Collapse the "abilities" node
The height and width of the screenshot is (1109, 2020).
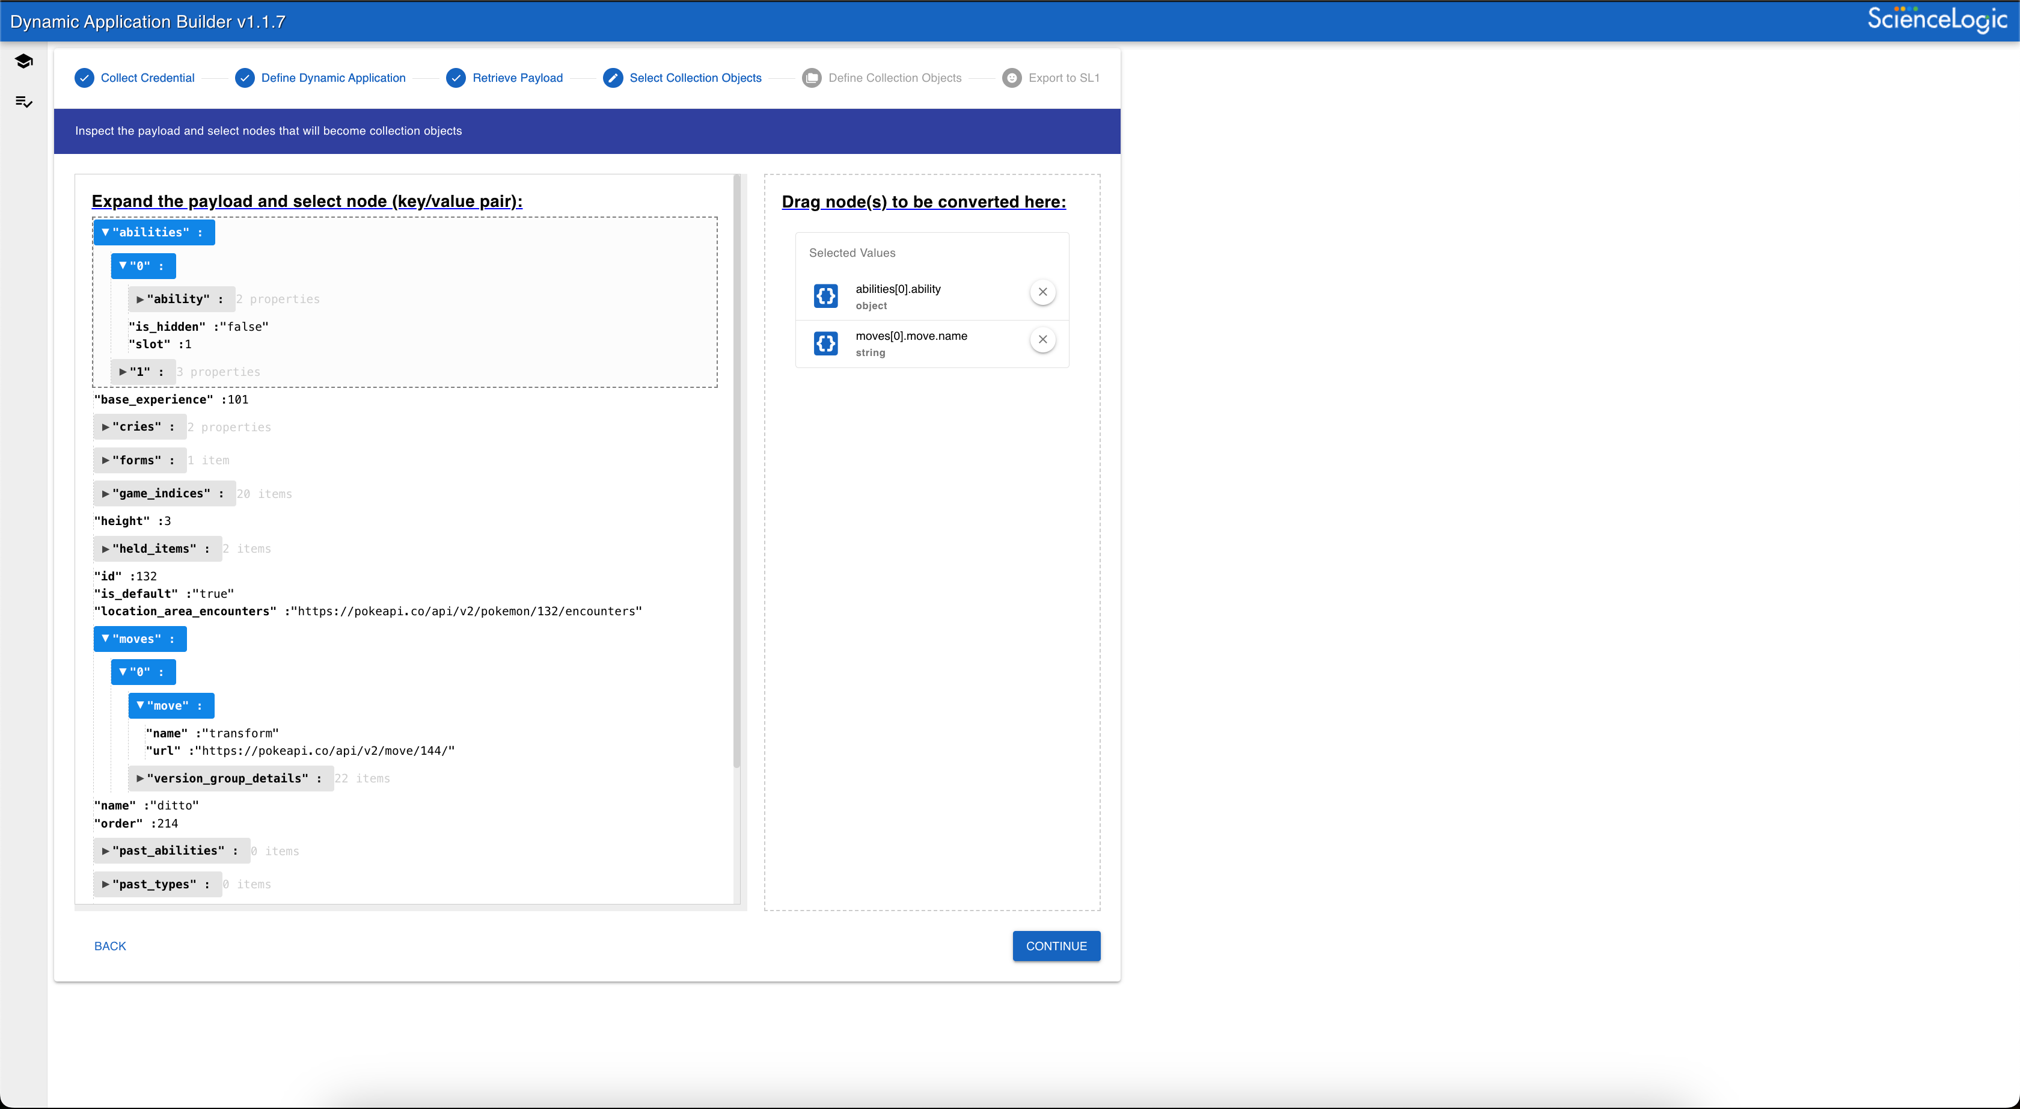154,232
